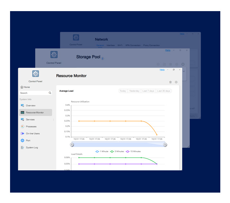Click the trash icon above Average Load

[170, 82]
